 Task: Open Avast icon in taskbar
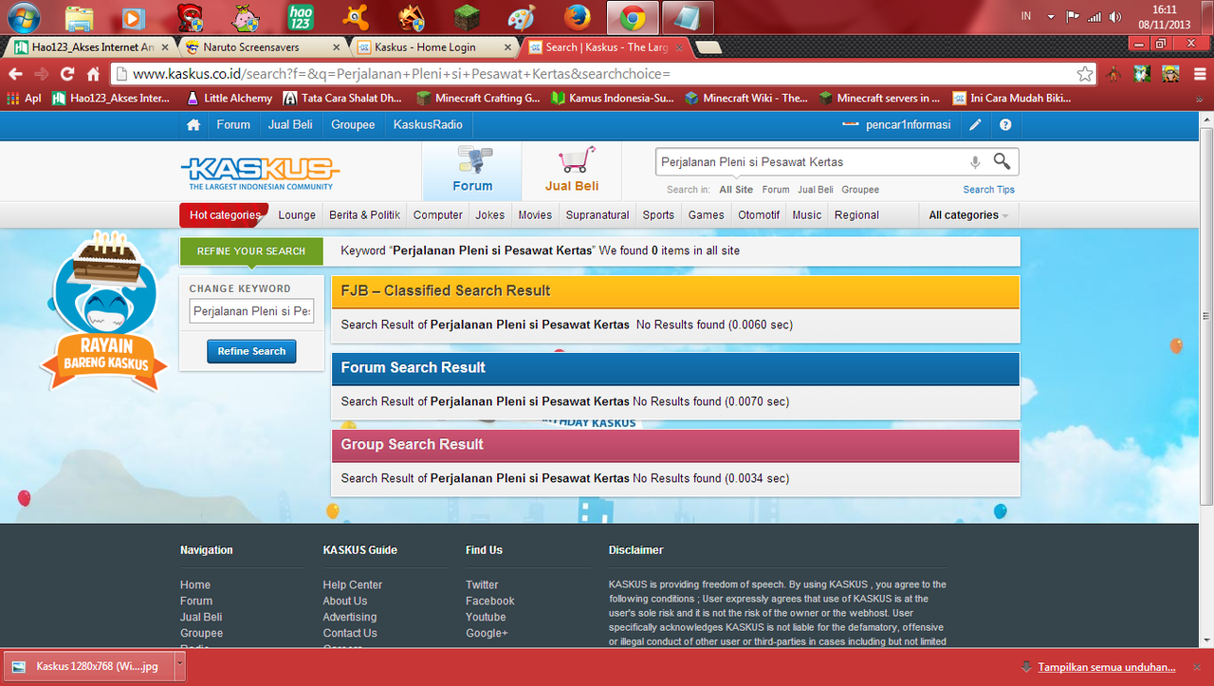coord(356,17)
